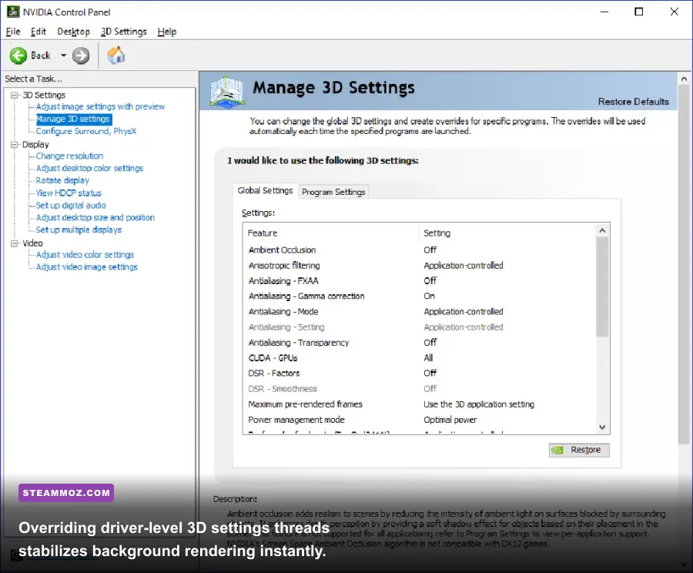
Task: Open Adjust desktop color settings
Action: (x=90, y=168)
